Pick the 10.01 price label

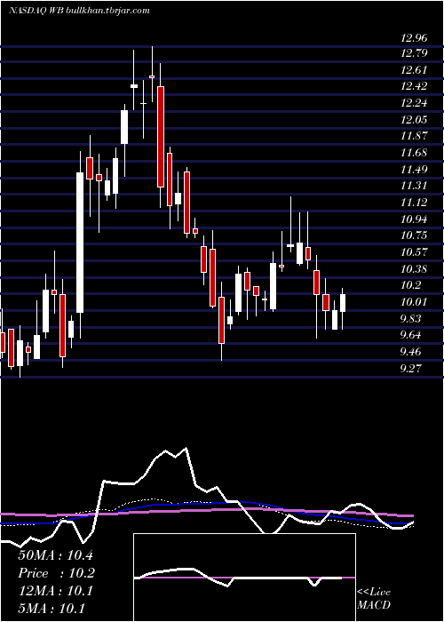[414, 302]
